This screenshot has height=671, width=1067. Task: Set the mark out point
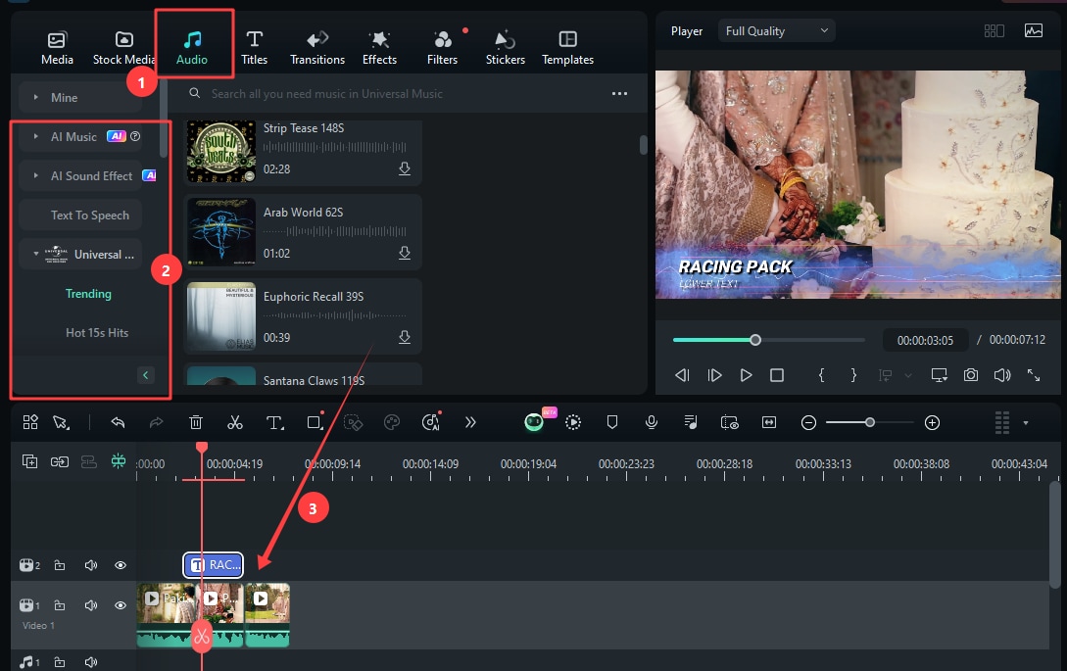coord(853,375)
